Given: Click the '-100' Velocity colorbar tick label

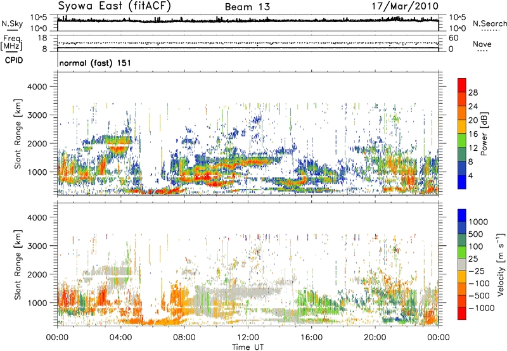Looking at the screenshot, I should [x=479, y=283].
